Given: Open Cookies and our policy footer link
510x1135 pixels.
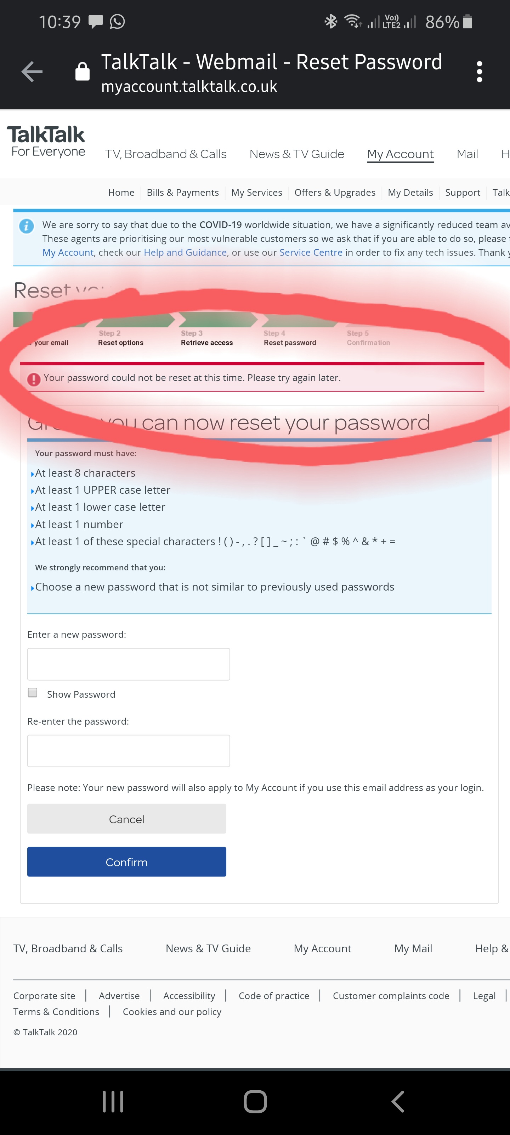Looking at the screenshot, I should point(172,1012).
